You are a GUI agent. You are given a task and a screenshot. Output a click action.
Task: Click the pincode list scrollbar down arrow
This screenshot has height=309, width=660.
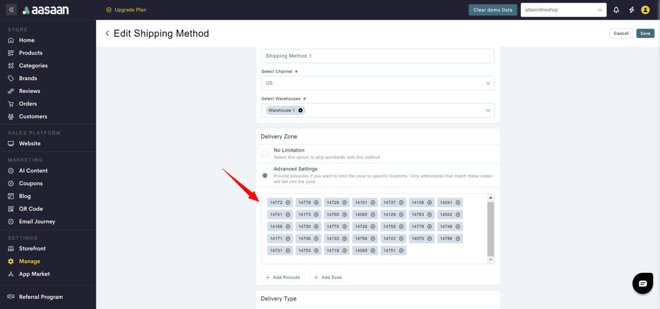pos(490,260)
